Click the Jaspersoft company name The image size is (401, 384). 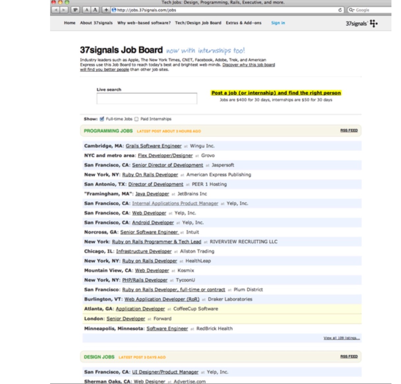223,165
